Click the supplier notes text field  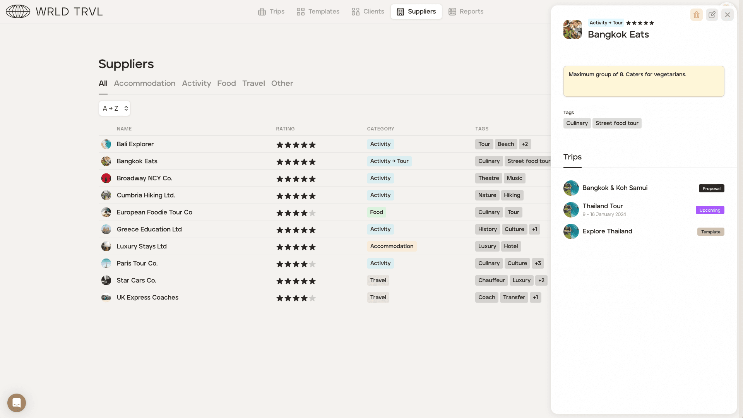644,81
